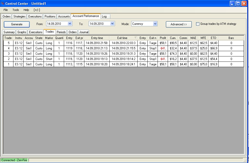Click the NinjaTrader title bar app icon

[3, 4]
